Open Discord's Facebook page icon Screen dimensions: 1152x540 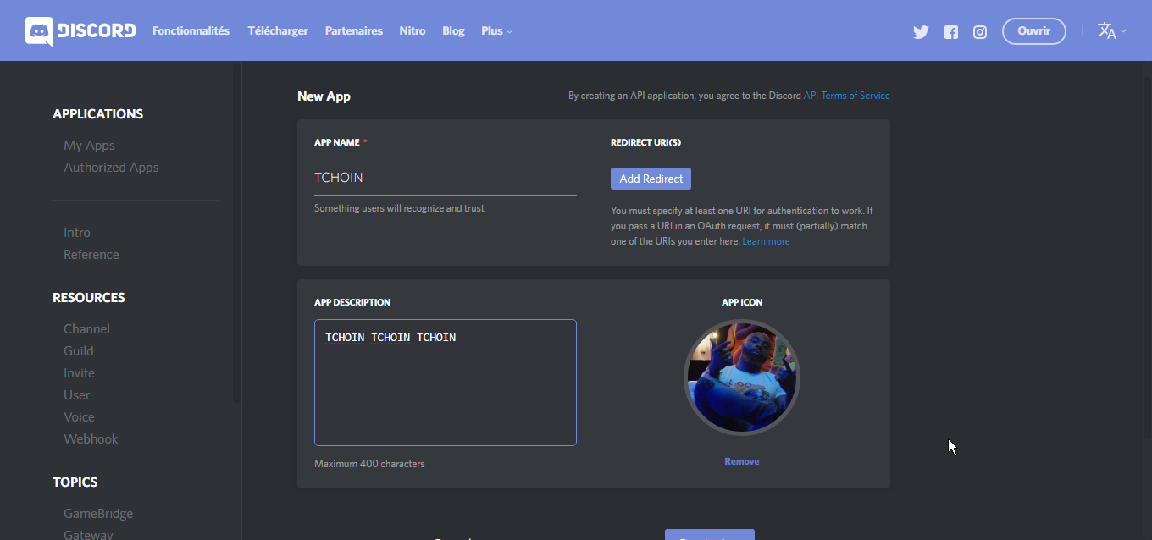pos(951,32)
